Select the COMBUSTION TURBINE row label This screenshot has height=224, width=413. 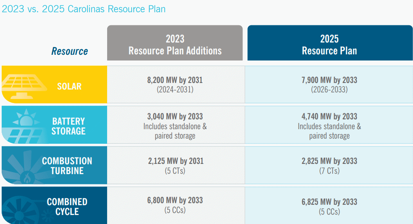(67, 166)
